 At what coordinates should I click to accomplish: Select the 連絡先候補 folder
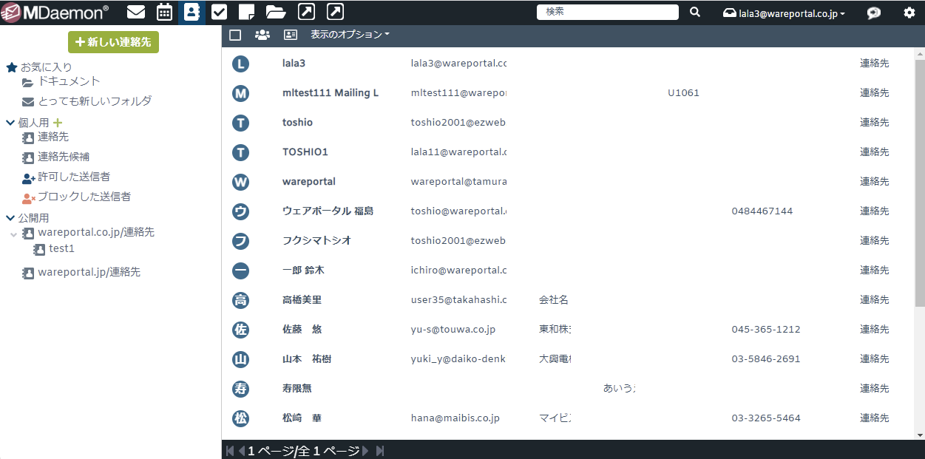pos(64,157)
